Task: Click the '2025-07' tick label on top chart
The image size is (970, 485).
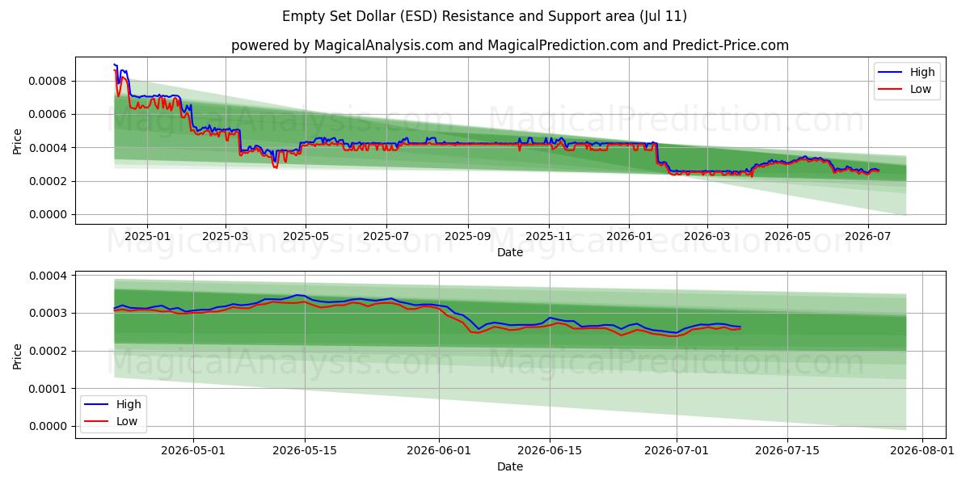Action: pos(386,237)
